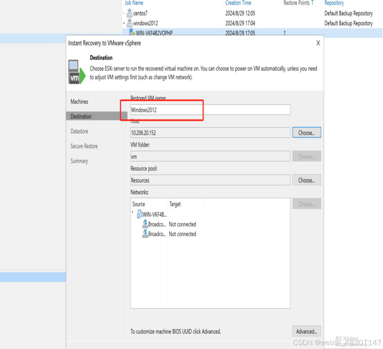This screenshot has width=383, height=349.
Task: Sort by Repository column header
Action: [x=334, y=3]
